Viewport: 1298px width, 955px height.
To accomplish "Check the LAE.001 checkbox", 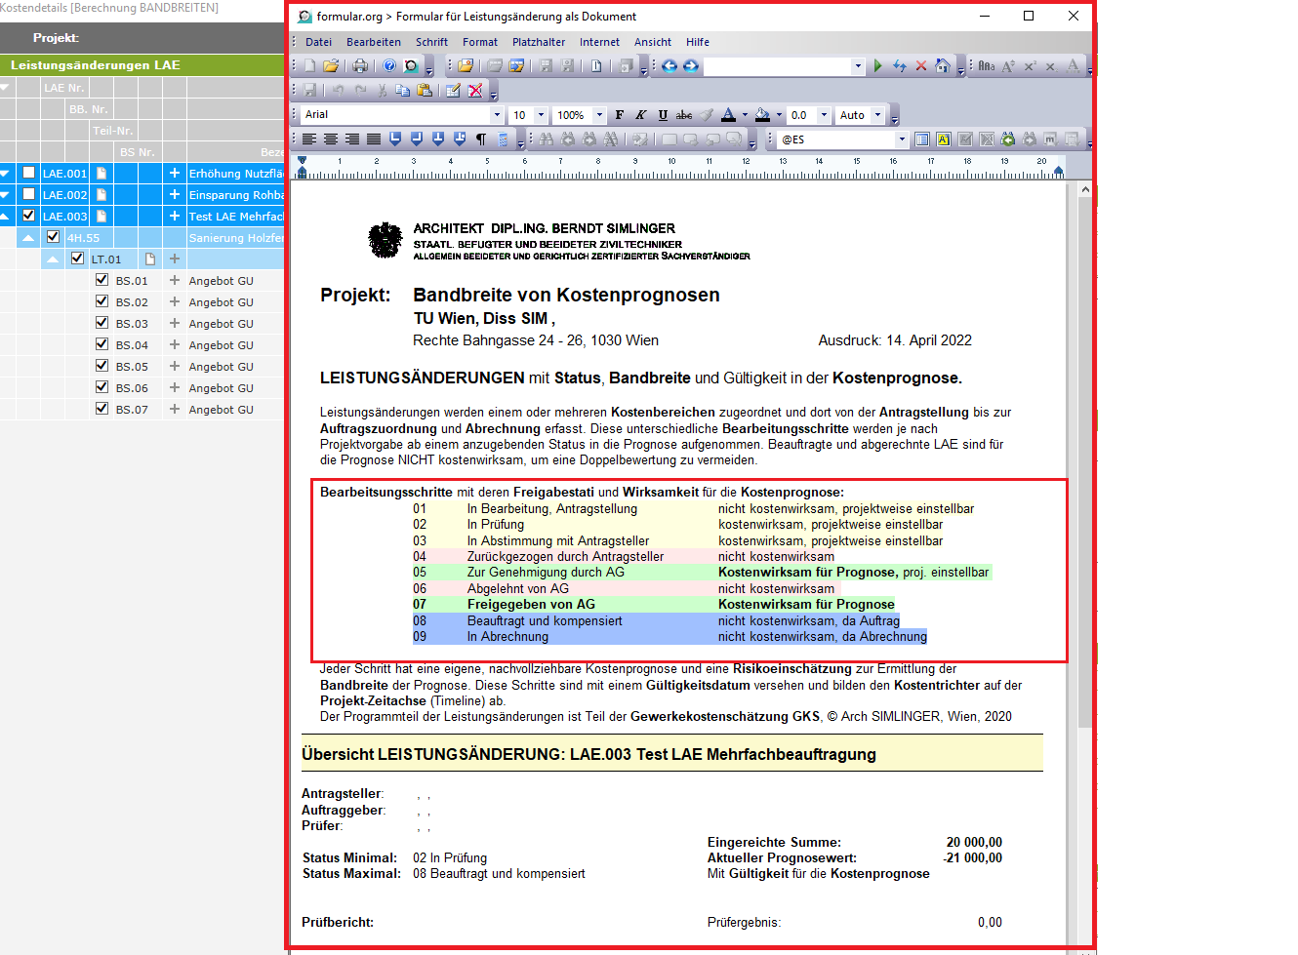I will [x=29, y=173].
